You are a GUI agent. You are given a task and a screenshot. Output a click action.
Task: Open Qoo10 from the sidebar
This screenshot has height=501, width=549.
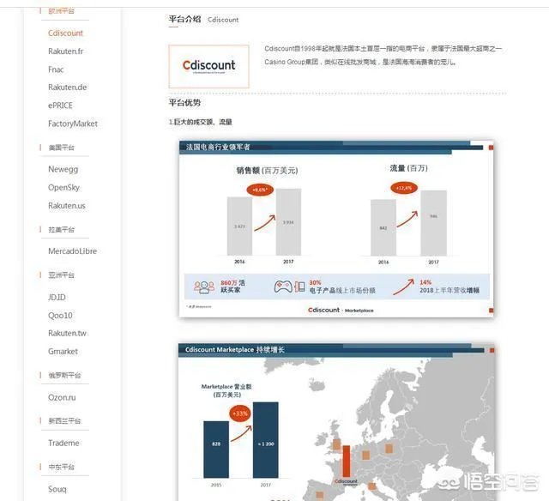click(61, 316)
